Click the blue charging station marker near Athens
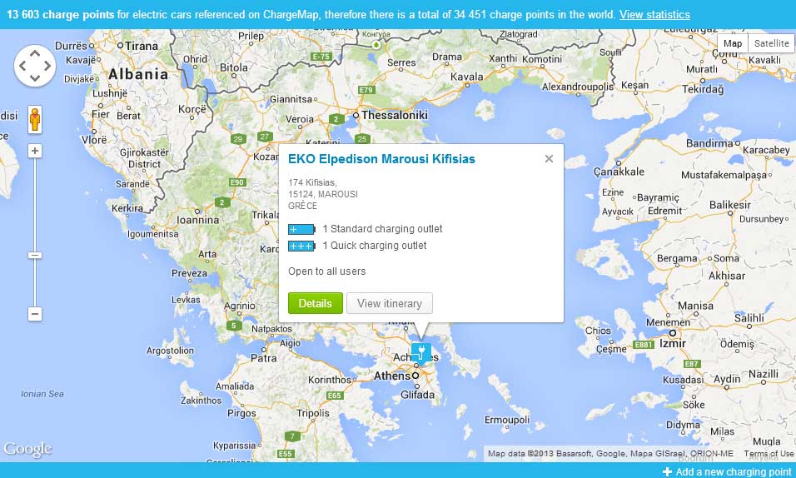 421,351
